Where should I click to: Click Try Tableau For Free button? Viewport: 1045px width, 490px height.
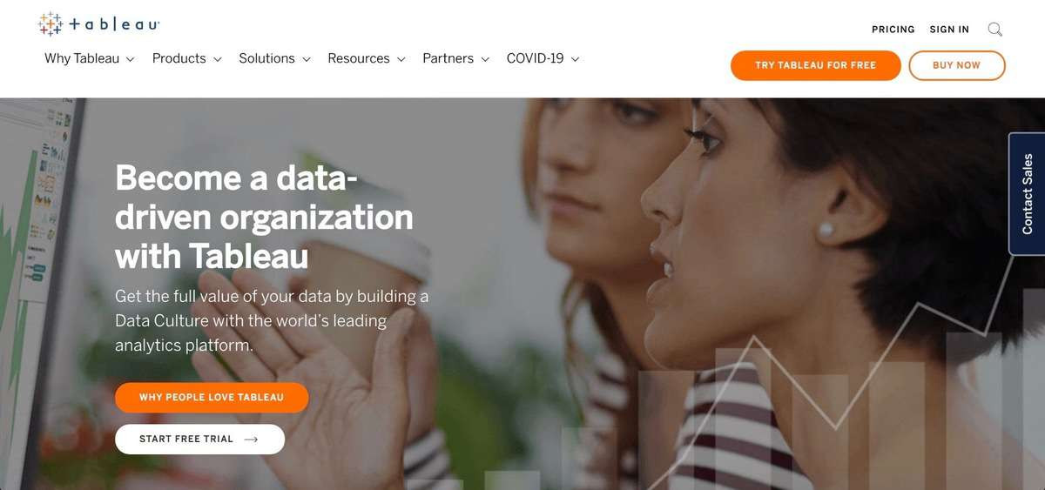(x=816, y=65)
